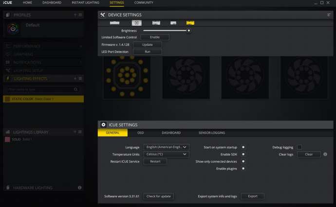Go to the Home menu

click(x=27, y=2)
